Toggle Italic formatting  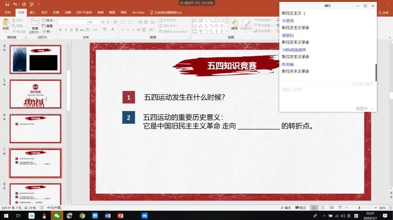[x=65, y=30]
